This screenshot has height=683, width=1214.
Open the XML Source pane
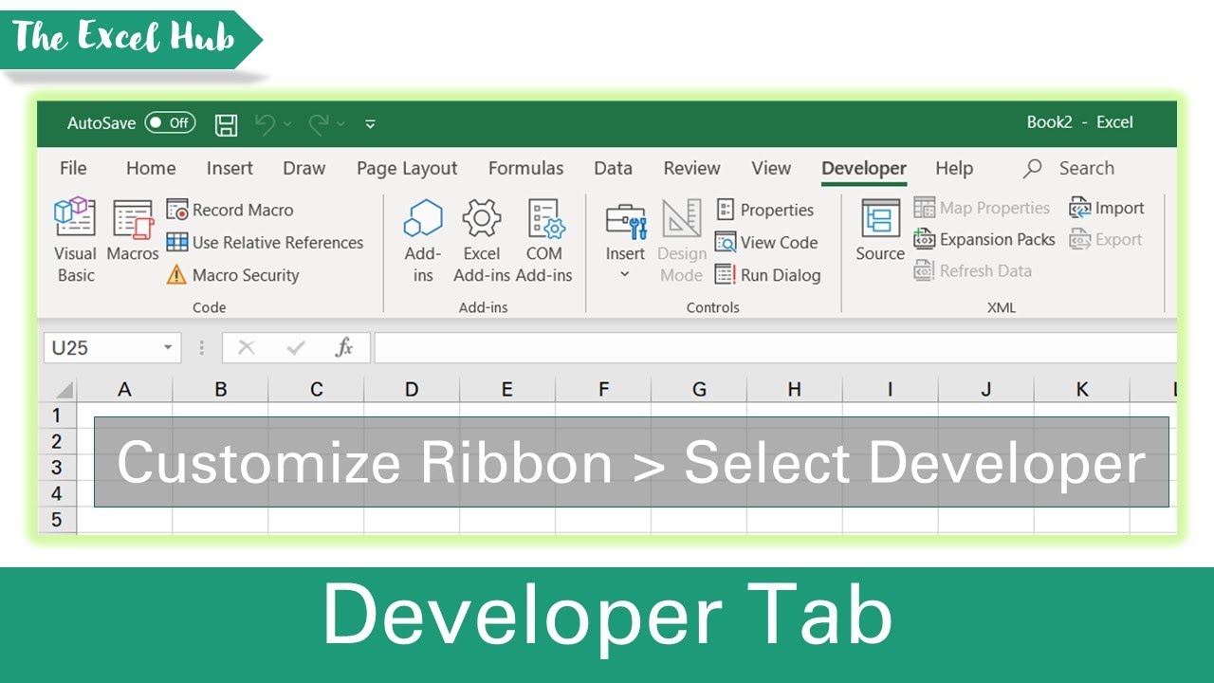(880, 230)
